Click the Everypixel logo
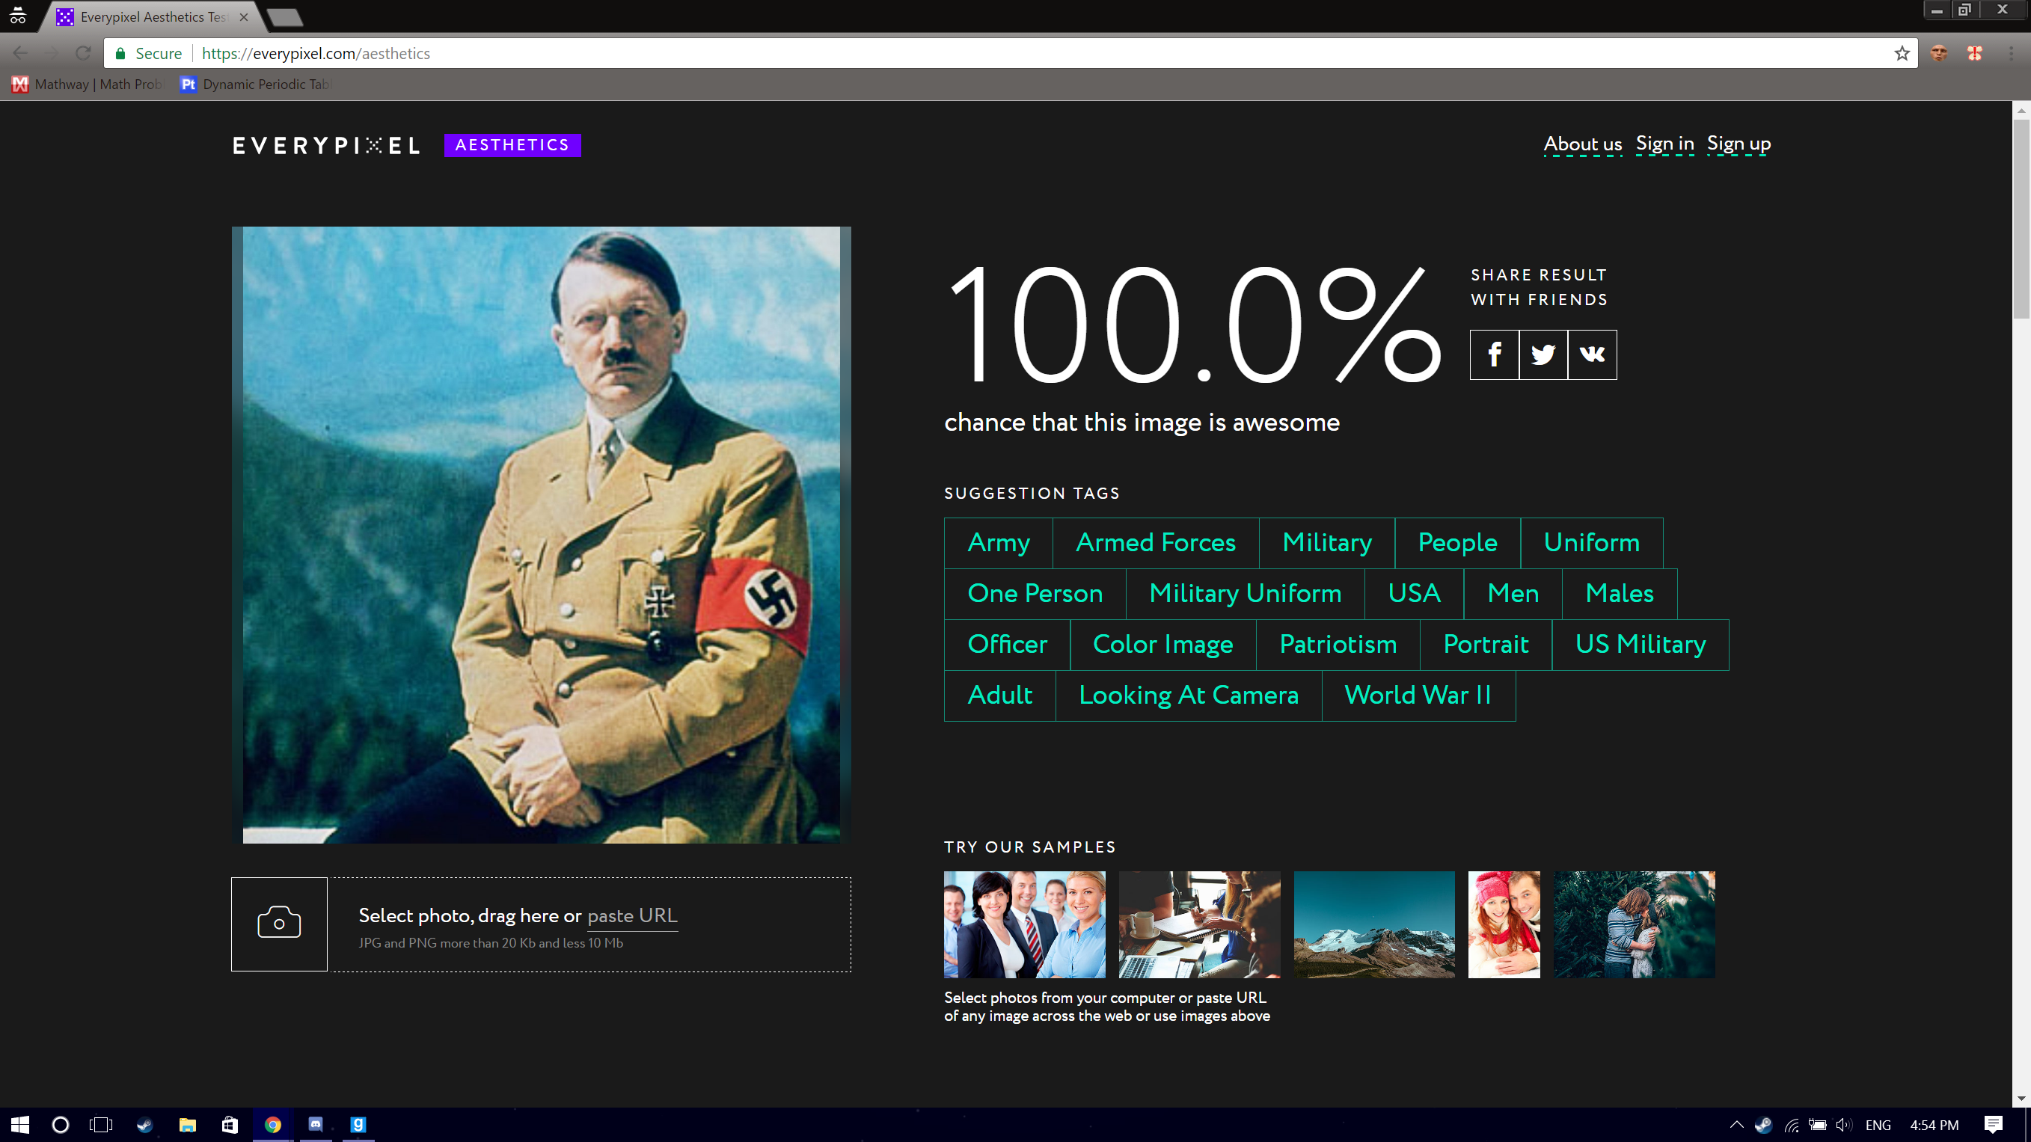This screenshot has width=2031, height=1142. pos(326,146)
